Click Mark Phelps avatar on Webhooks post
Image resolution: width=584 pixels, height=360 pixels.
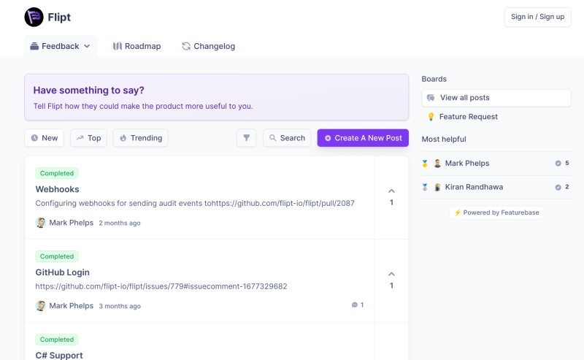[41, 223]
